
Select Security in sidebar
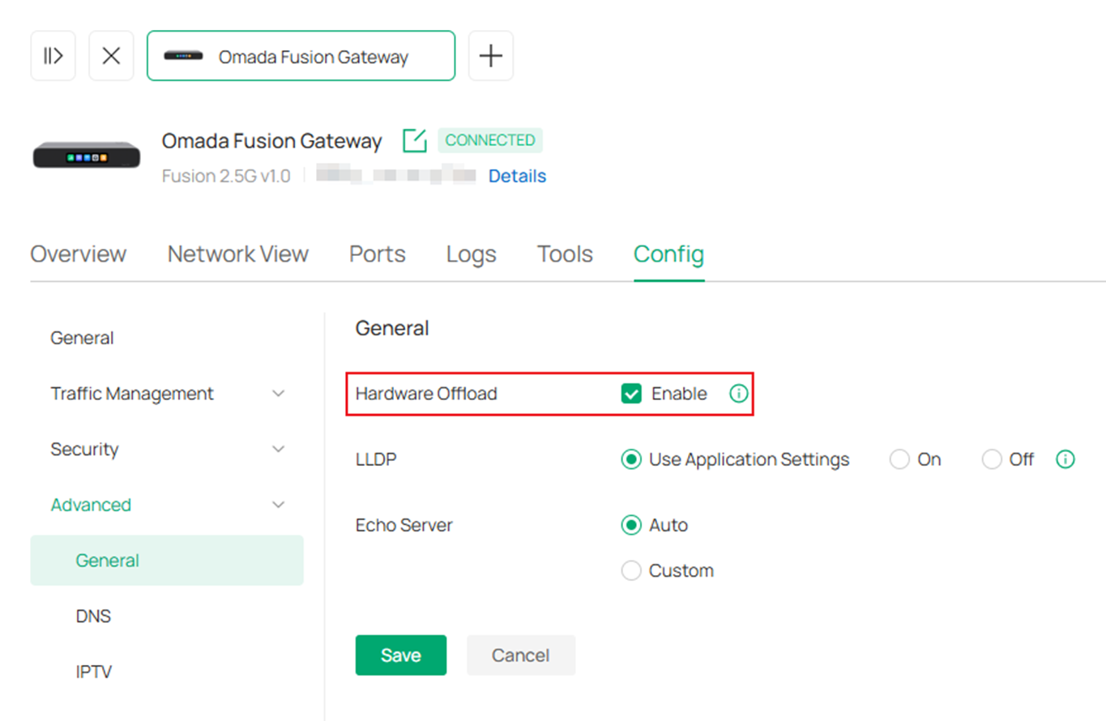click(84, 449)
